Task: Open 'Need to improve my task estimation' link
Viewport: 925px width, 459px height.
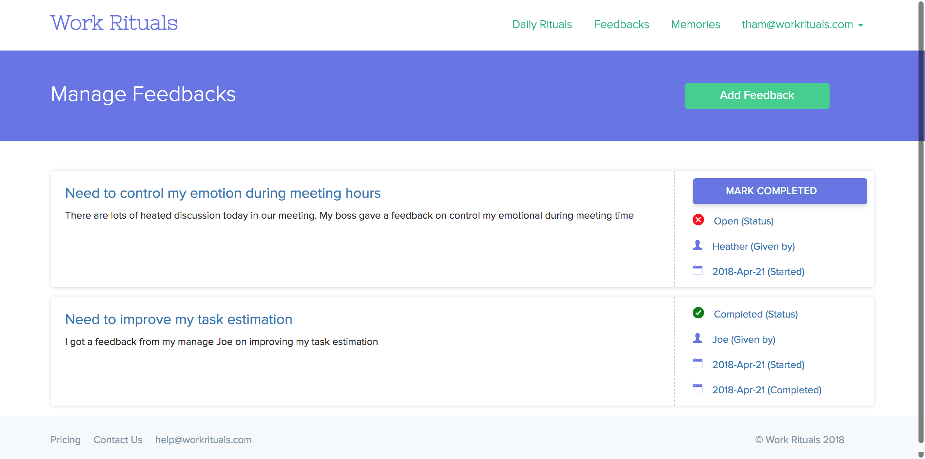Action: coord(178,319)
